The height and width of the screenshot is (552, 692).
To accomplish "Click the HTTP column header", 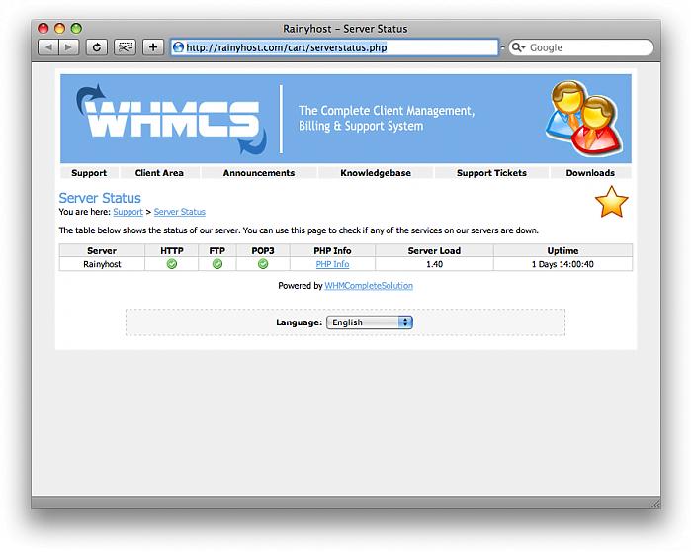I will pyautogui.click(x=172, y=251).
